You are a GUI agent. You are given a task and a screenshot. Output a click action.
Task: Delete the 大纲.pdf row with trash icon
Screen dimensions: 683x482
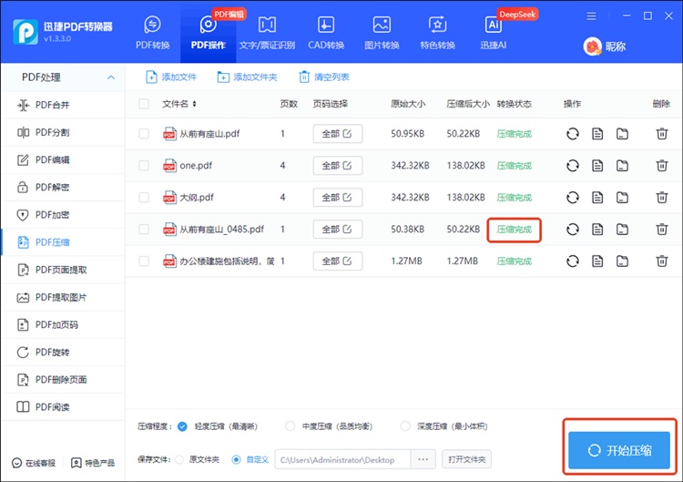[x=661, y=198]
